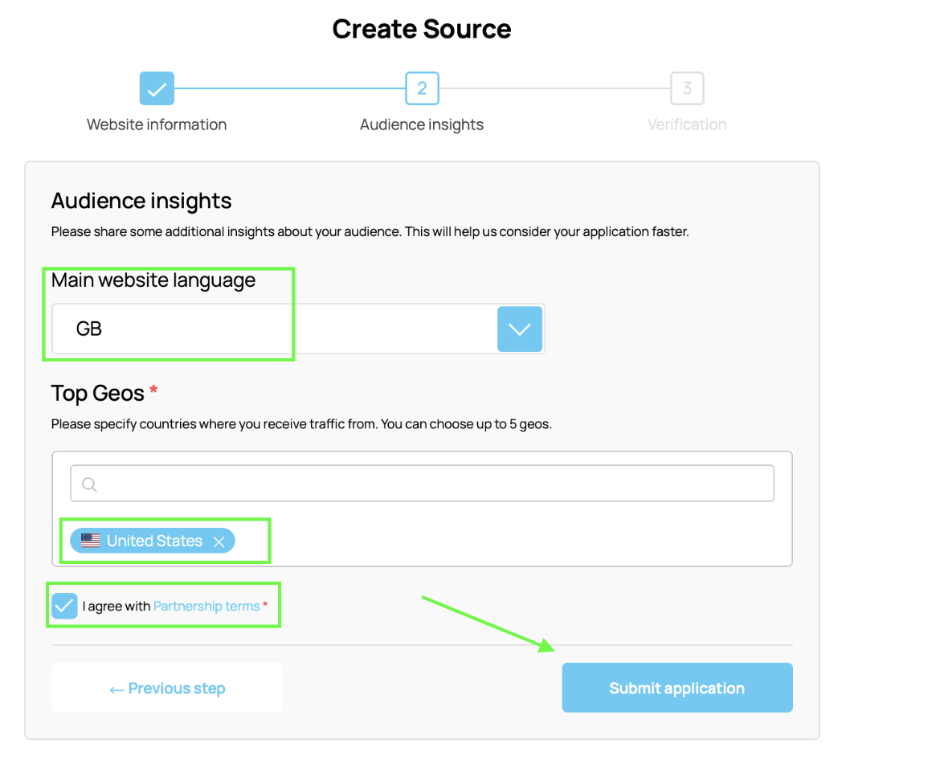The width and height of the screenshot is (948, 776).
Task: Click the Verification step label
Action: click(687, 125)
